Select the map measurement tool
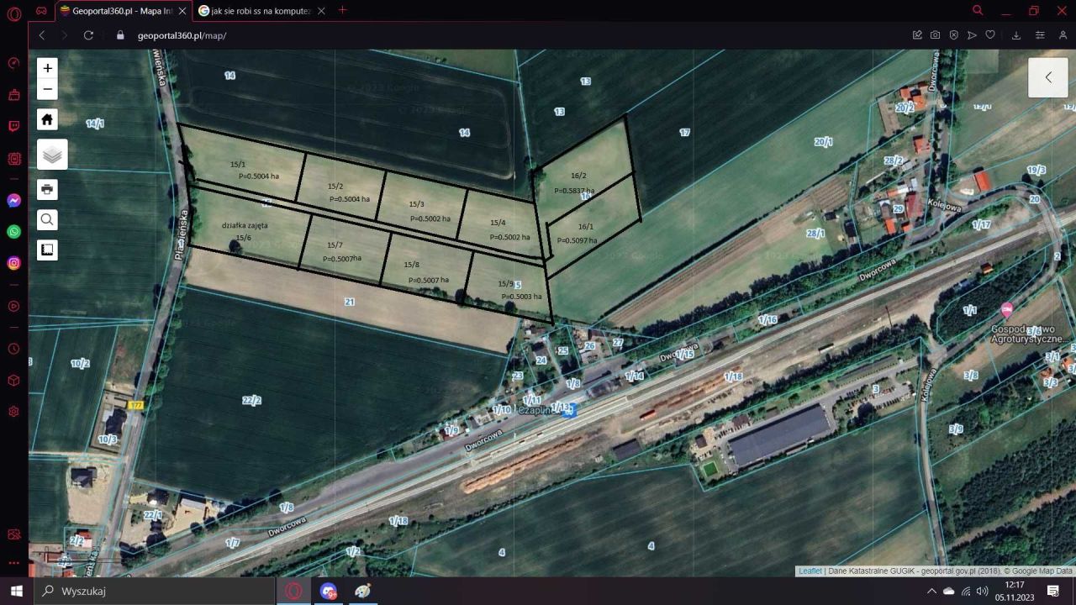This screenshot has height=605, width=1076. pos(48,250)
